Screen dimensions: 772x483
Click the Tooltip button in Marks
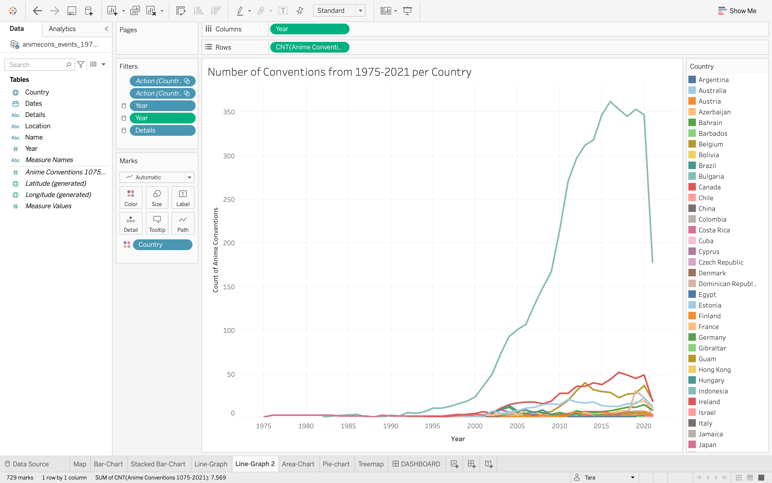157,224
